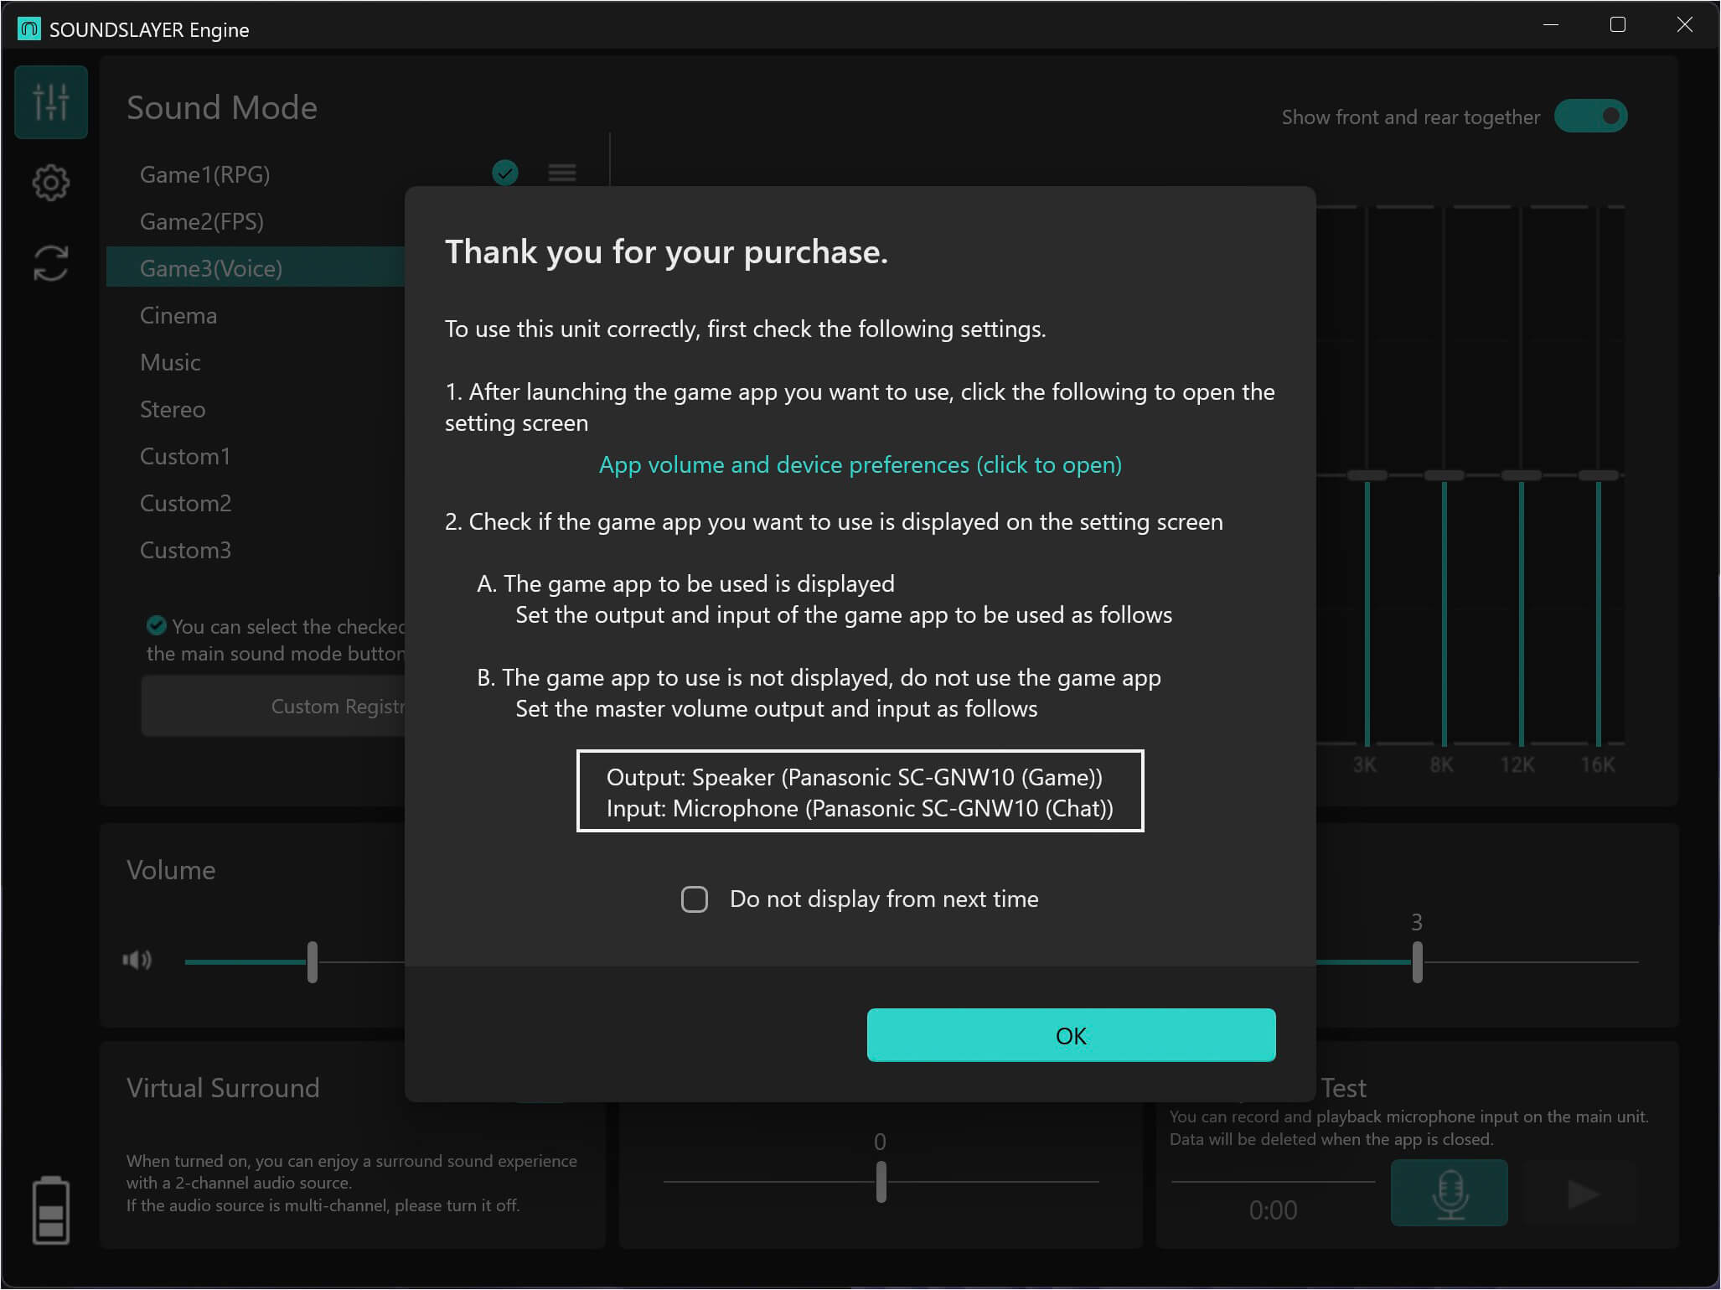
Task: Maximize the SOUNDSLAYER Engine window
Action: pos(1617,25)
